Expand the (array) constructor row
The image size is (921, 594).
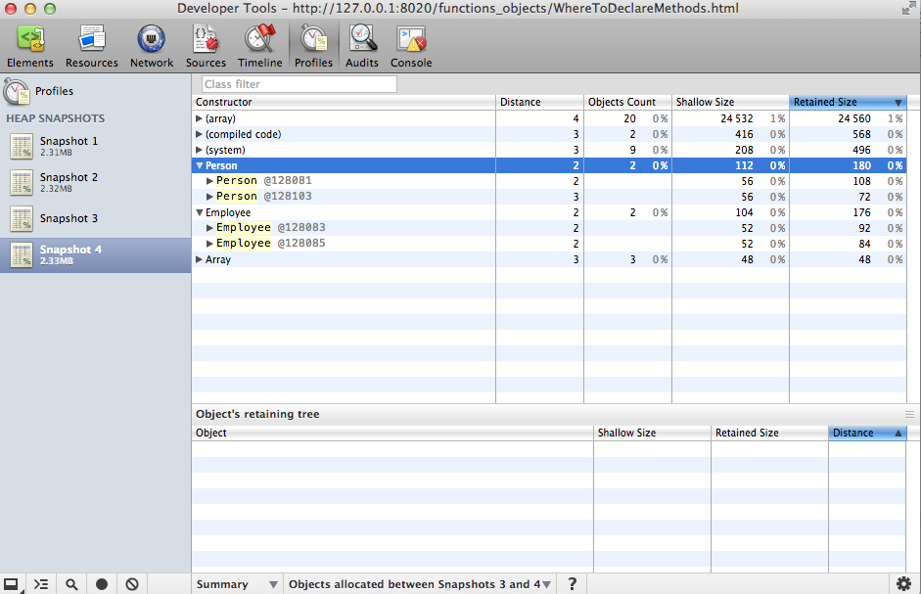click(200, 118)
